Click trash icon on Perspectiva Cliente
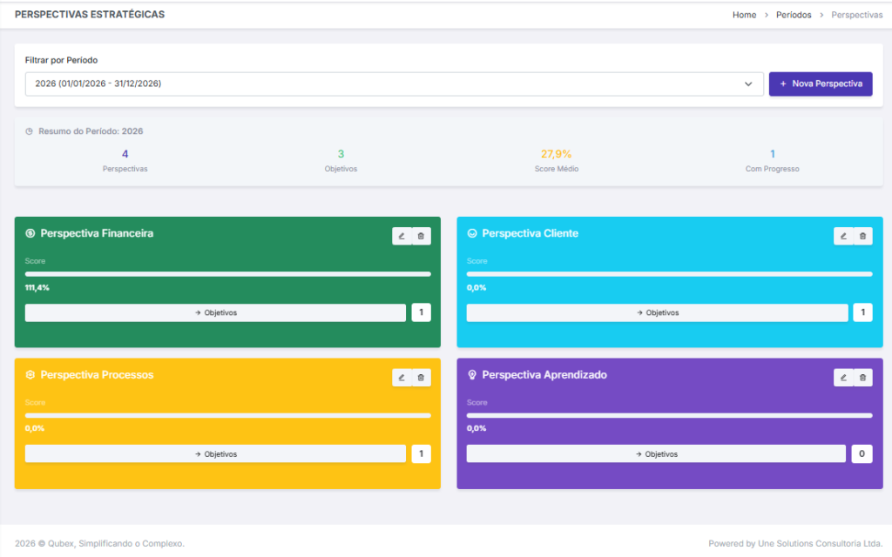 (862, 236)
